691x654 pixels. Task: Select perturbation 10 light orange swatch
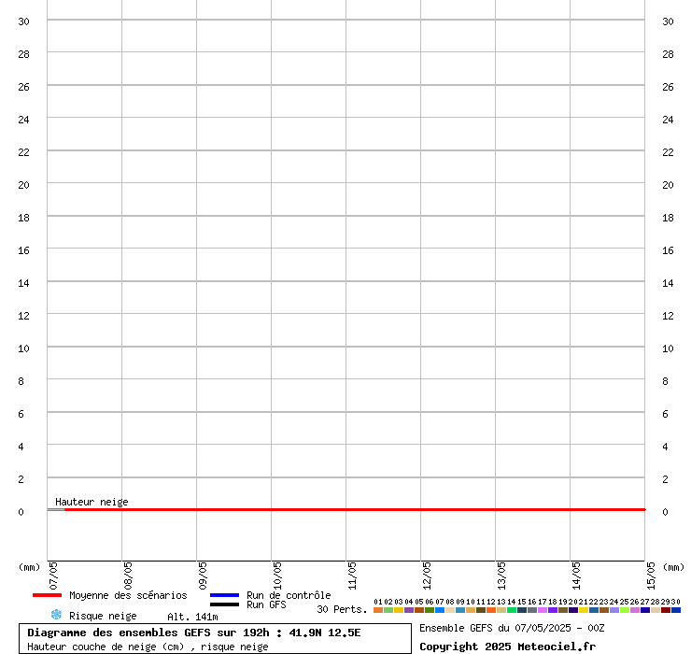pyautogui.click(x=471, y=610)
